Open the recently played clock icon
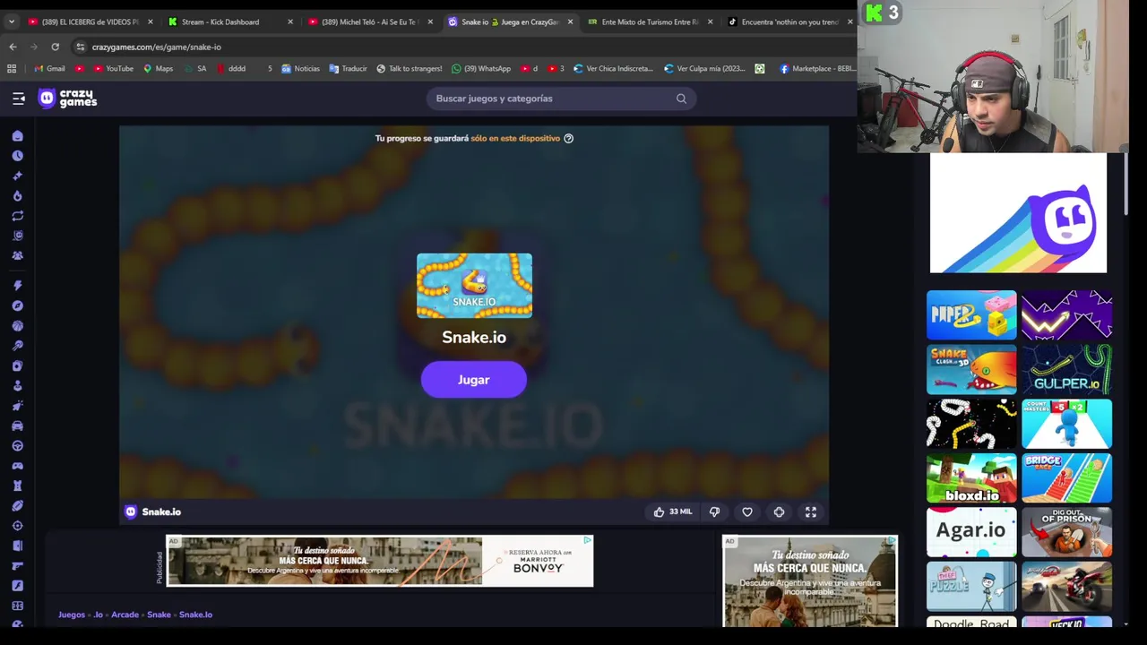 click(x=17, y=156)
